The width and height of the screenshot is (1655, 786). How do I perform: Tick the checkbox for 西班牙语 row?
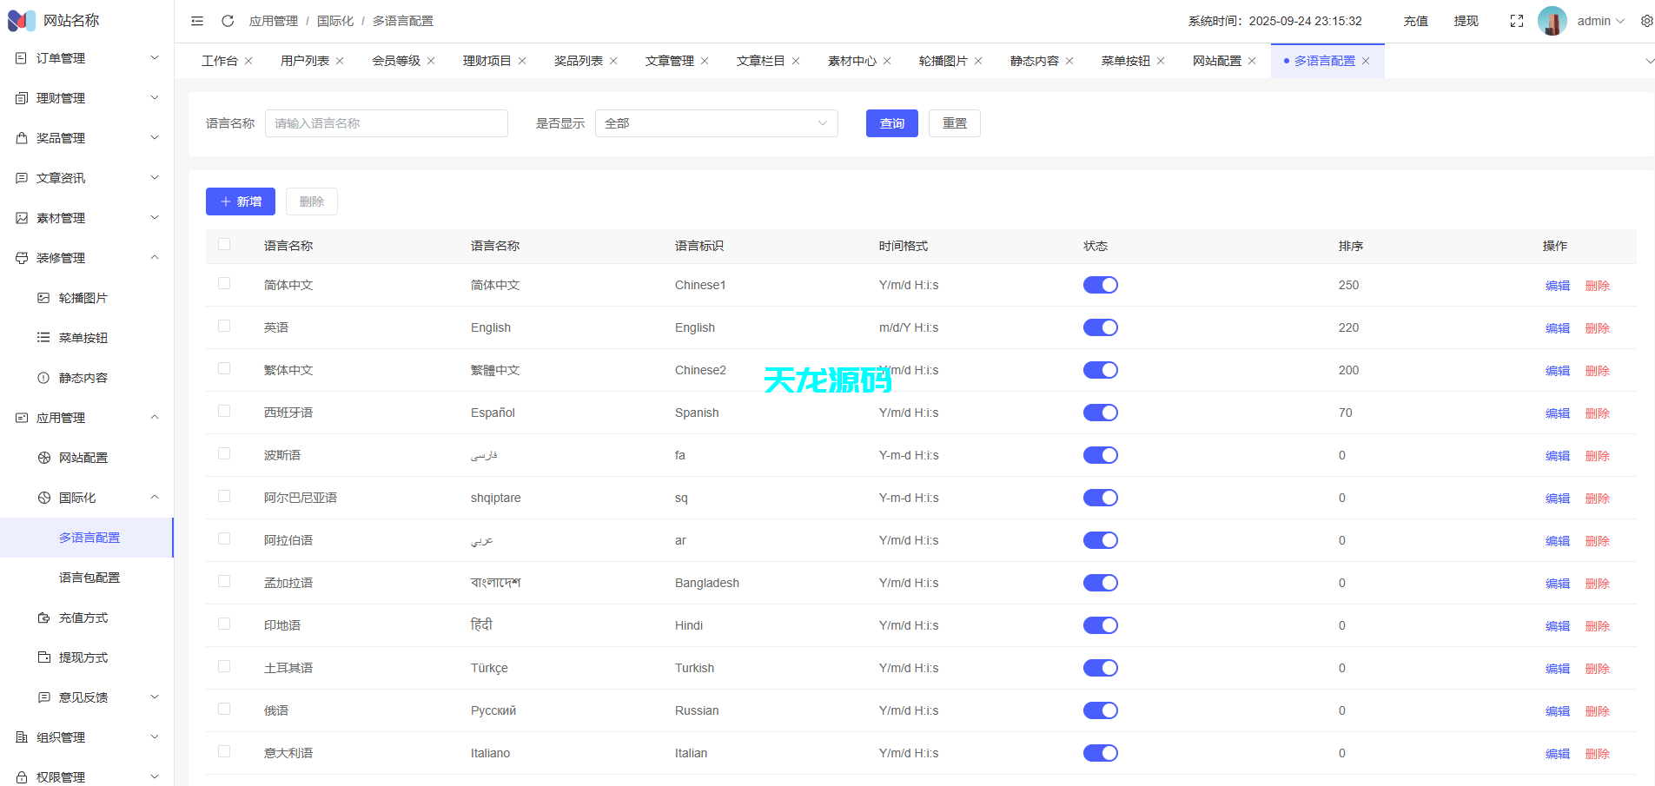(224, 411)
